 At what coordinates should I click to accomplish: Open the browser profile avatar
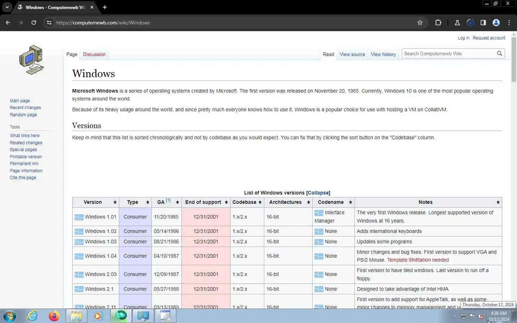coord(496,23)
